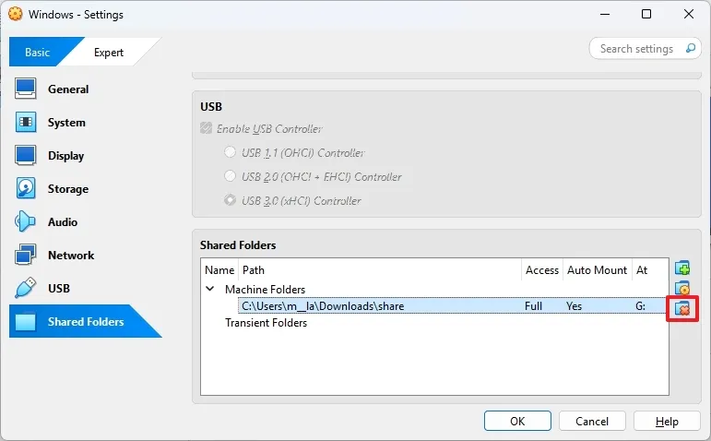Click the Path column header
Image resolution: width=711 pixels, height=441 pixels.
(380, 270)
